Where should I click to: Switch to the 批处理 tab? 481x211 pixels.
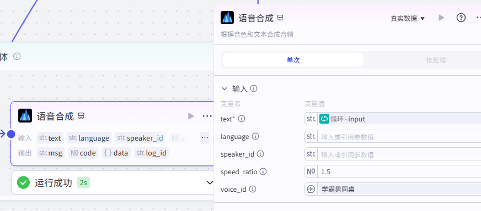pyautogui.click(x=436, y=60)
